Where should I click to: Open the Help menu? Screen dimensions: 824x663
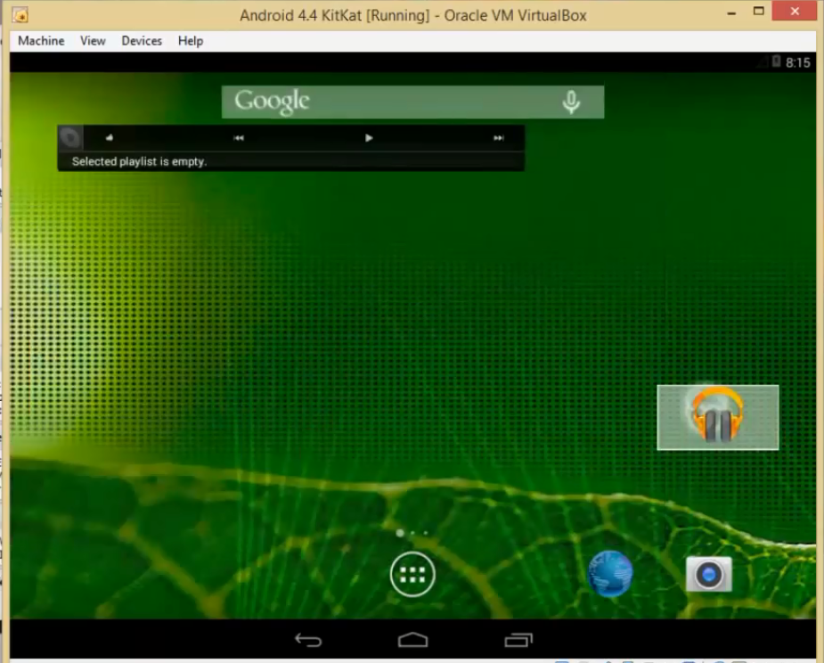pyautogui.click(x=191, y=41)
